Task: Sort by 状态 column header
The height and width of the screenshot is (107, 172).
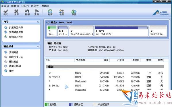Action: coord(158,60)
